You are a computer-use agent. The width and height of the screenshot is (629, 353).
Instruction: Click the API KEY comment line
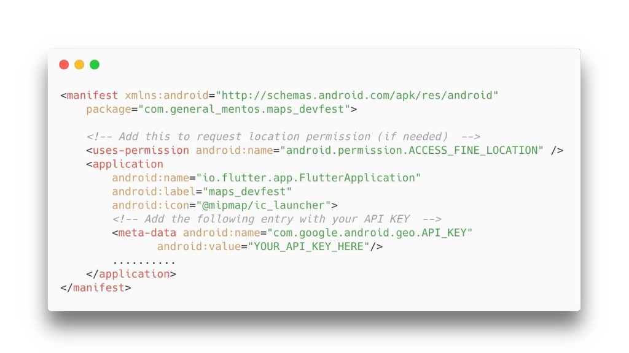(277, 219)
